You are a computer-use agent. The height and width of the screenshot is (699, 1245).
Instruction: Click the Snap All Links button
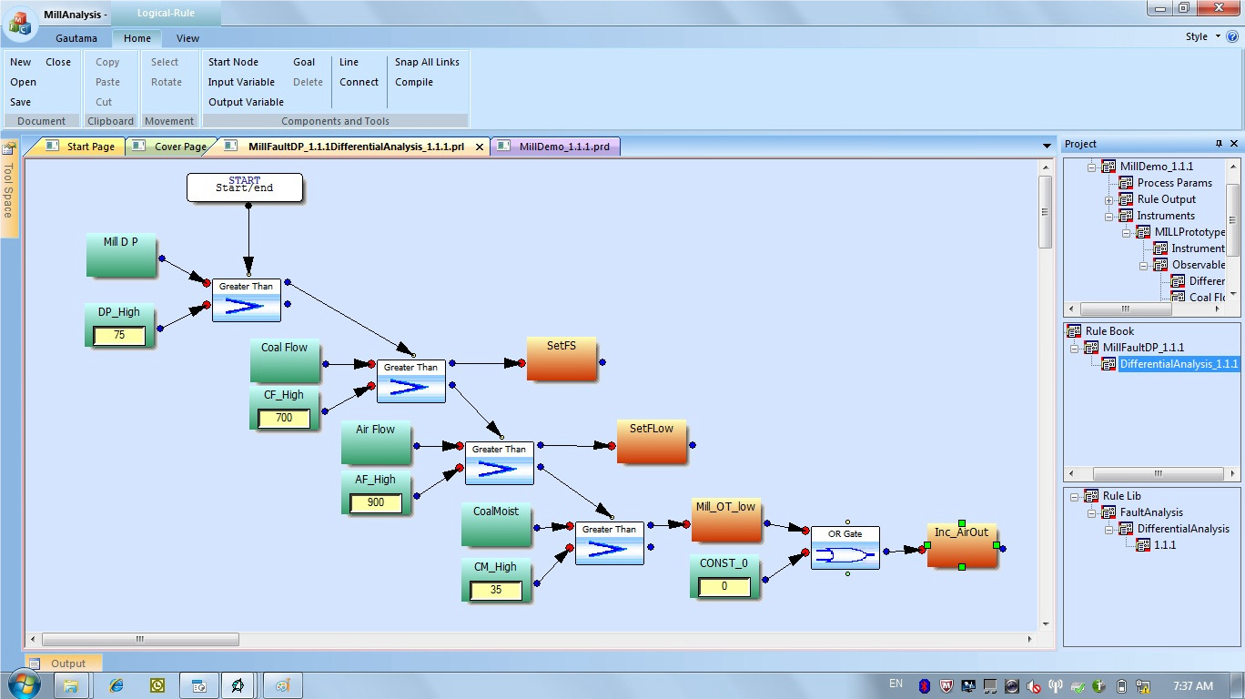pos(427,62)
